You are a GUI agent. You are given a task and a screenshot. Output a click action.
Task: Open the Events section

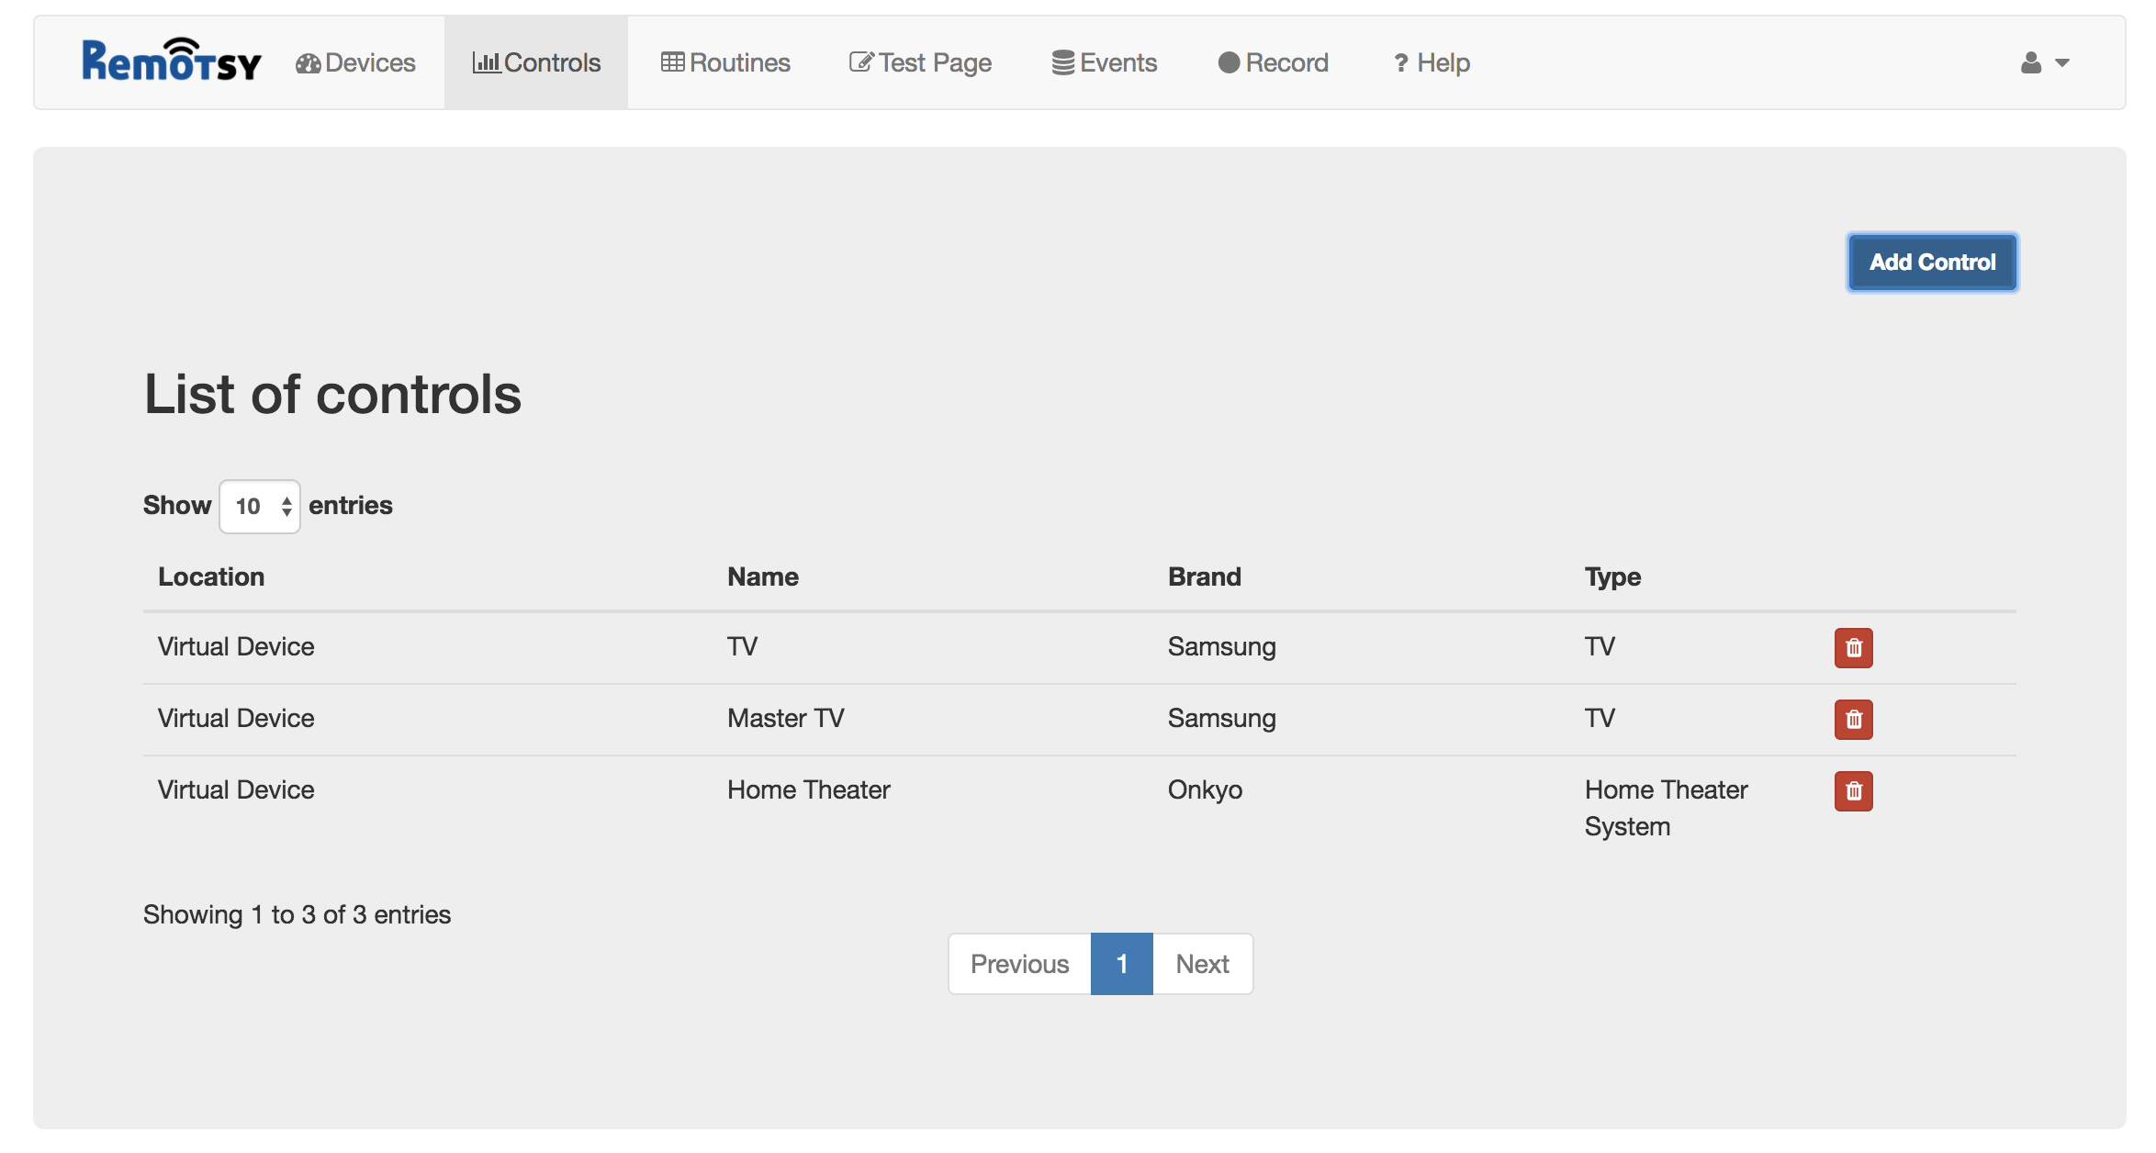pyautogui.click(x=1105, y=62)
